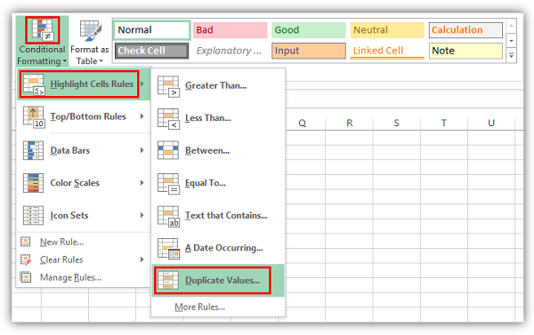The height and width of the screenshot is (335, 534).
Task: Expand the Top/Bottom Rules submenu arrow
Action: point(142,116)
